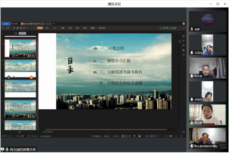This screenshot has height=153, width=229.
Task: Switch to normal view icon
Action: click(x=123, y=136)
